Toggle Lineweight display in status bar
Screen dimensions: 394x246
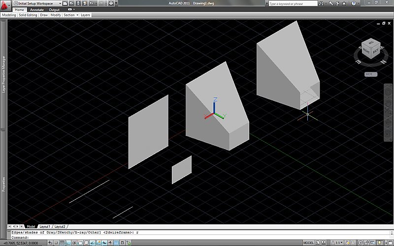point(109,243)
